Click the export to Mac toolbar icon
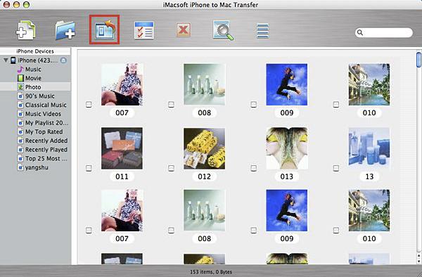Screen dimensions: 422x277 [105, 30]
